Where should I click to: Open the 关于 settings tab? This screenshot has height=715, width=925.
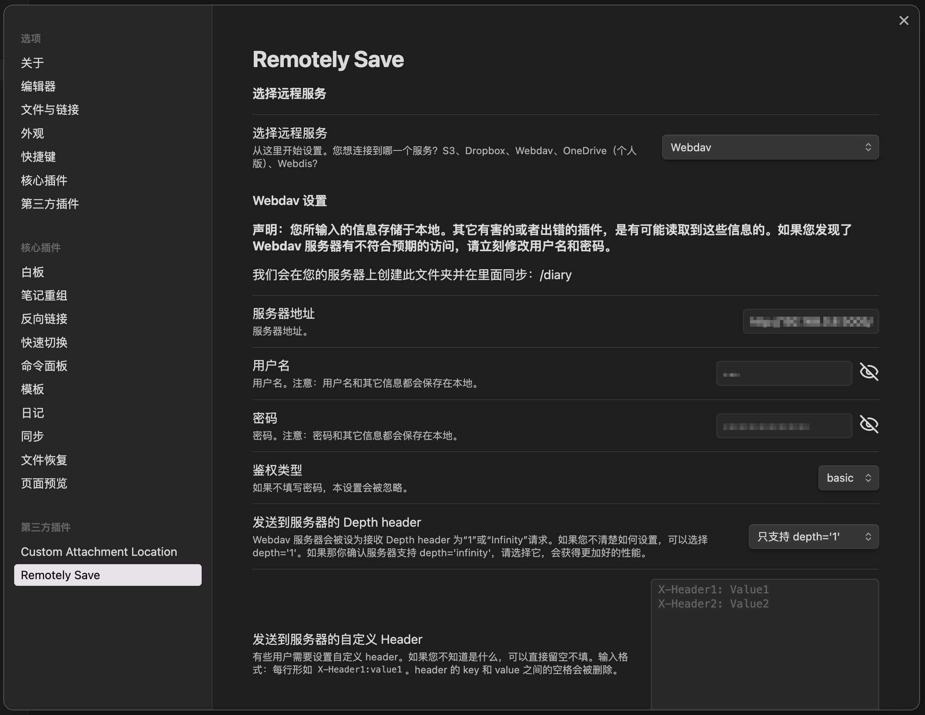point(32,63)
